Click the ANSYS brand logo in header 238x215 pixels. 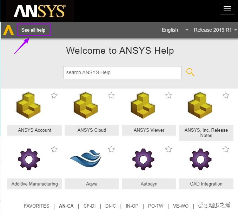[40, 11]
